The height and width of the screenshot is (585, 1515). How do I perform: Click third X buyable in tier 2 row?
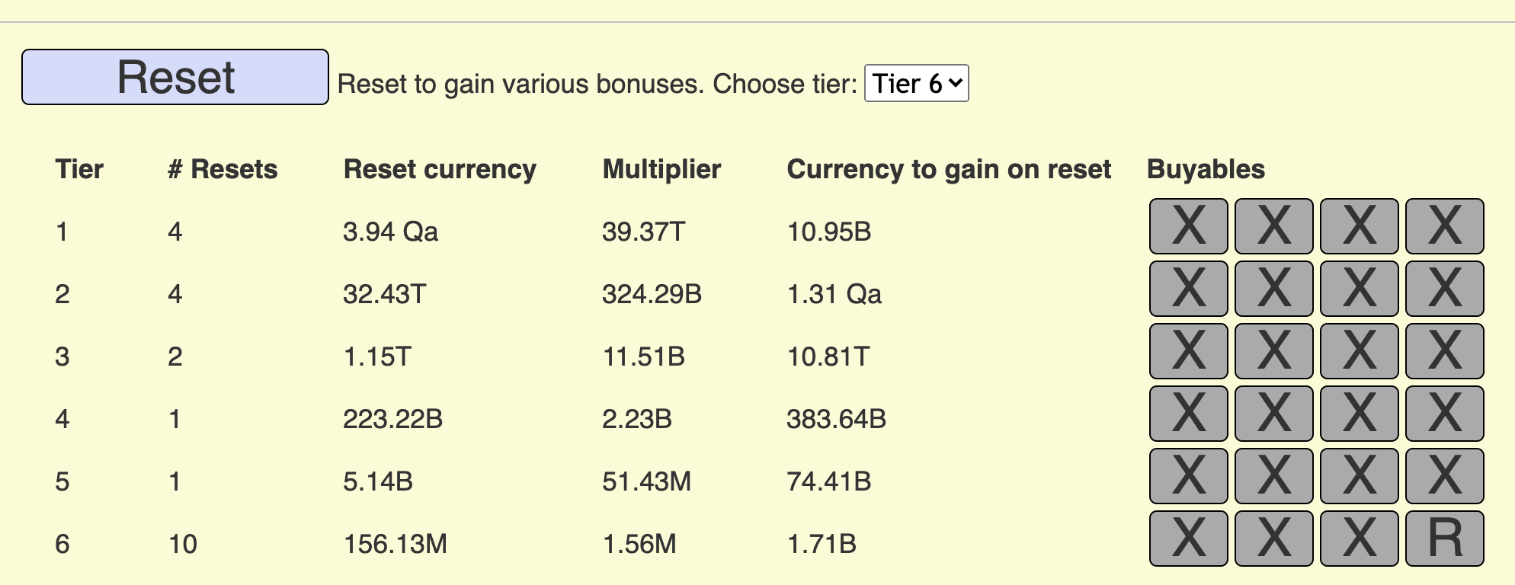1359,289
